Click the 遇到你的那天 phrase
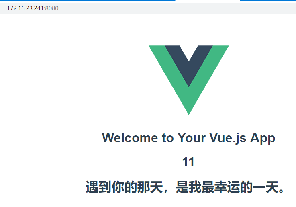The width and height of the screenshot is (296, 207). [124, 187]
